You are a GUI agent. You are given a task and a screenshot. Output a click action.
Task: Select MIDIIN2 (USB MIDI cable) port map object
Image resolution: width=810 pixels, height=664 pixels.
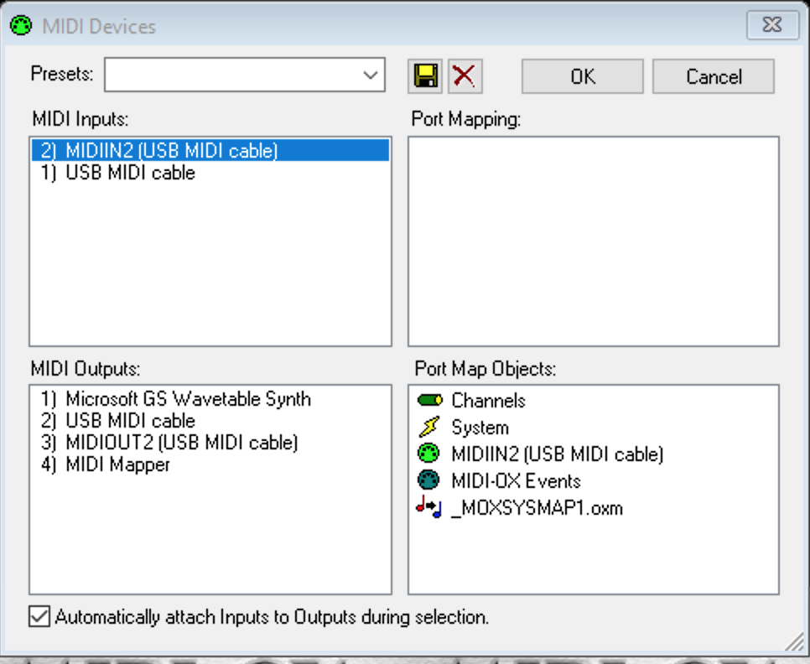pos(557,454)
